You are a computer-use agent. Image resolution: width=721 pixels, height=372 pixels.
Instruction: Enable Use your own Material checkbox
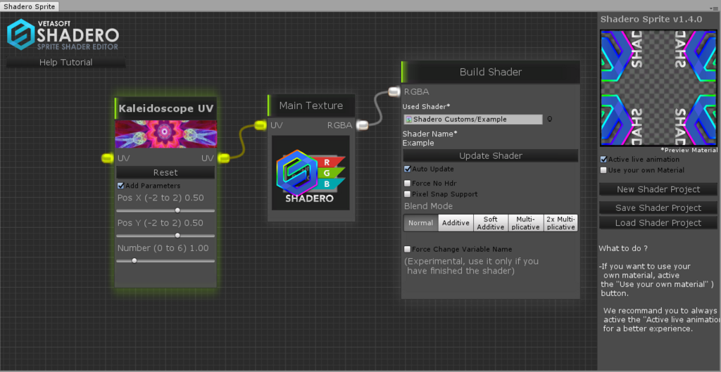(603, 170)
